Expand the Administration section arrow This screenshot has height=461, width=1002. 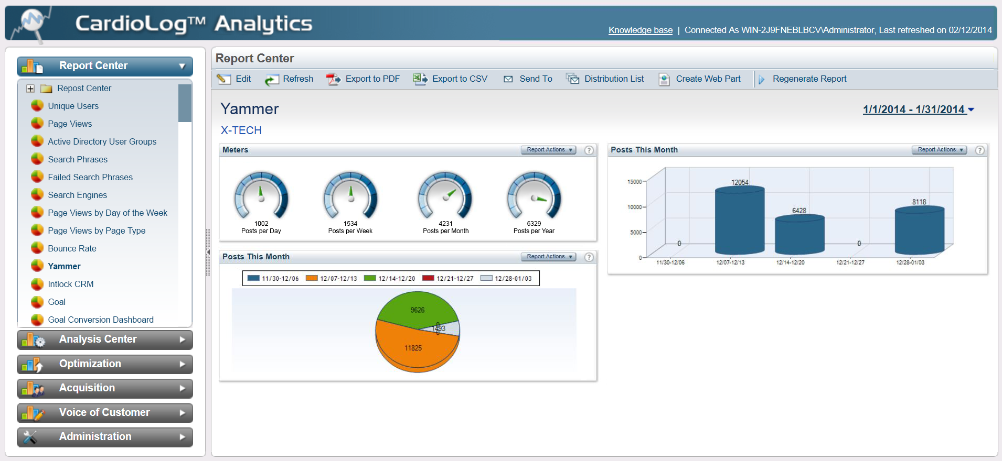182,437
